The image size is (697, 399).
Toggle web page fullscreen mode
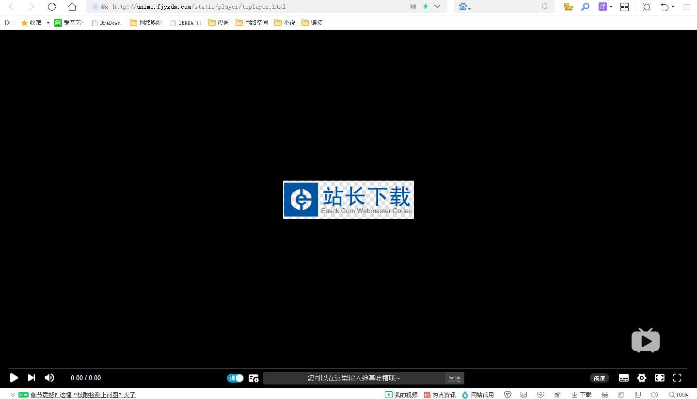pyautogui.click(x=660, y=378)
